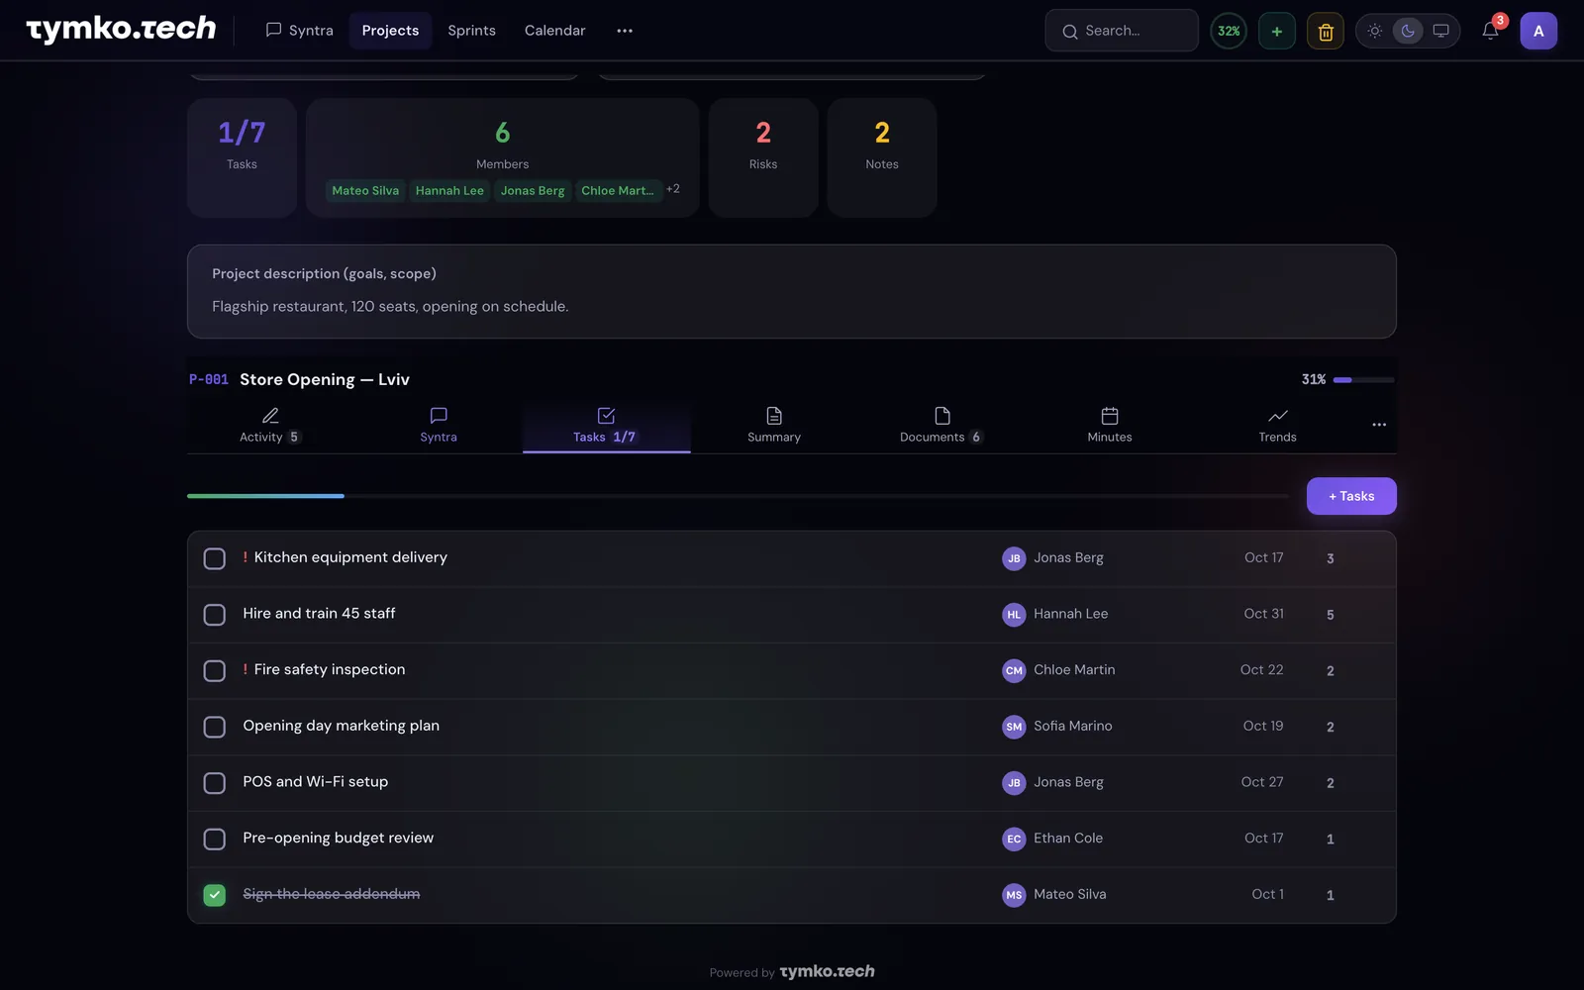Open the trash bin icon
The height and width of the screenshot is (990, 1584).
pos(1326,31)
